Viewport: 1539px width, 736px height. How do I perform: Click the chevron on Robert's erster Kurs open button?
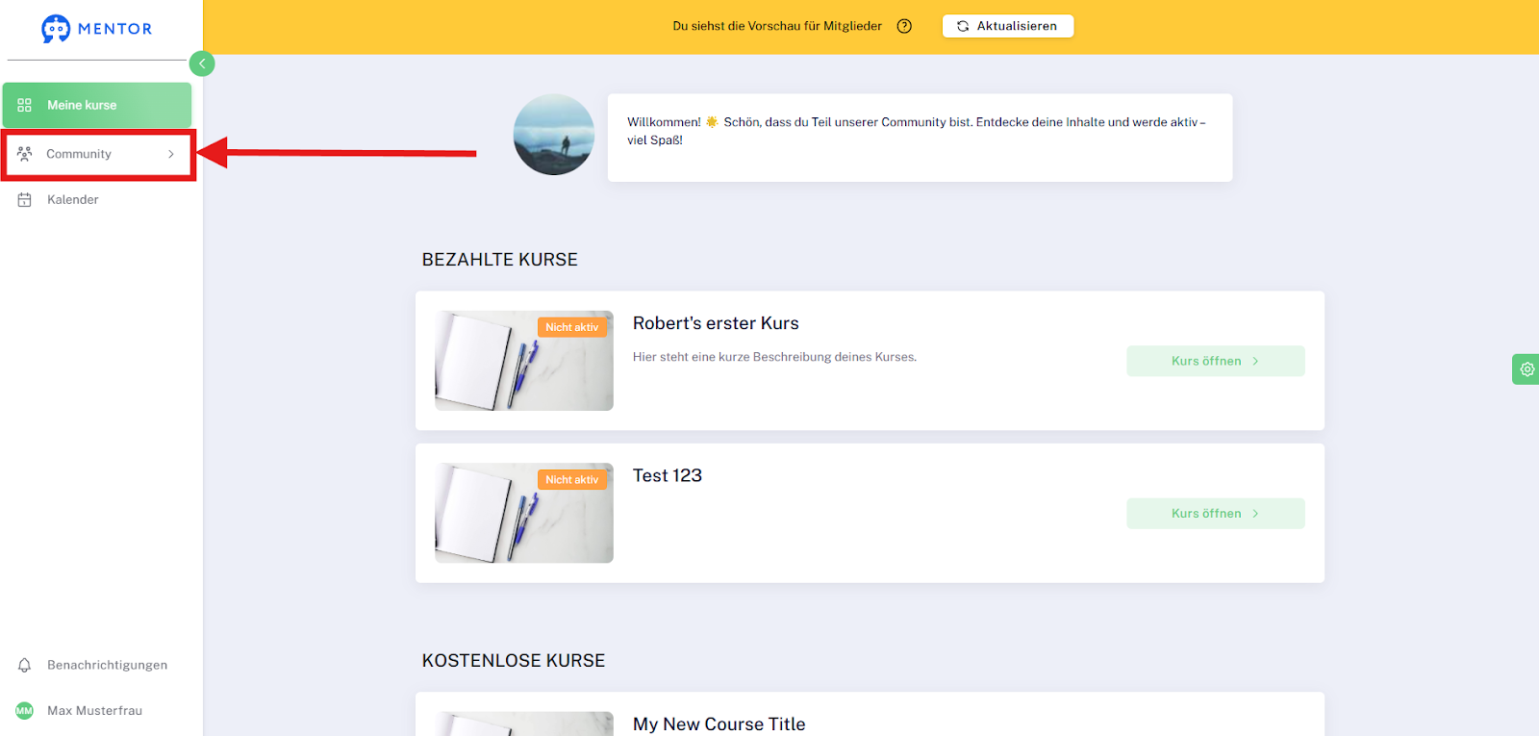[x=1255, y=361]
